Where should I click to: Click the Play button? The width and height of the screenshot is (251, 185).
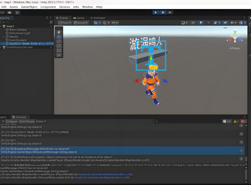pos(156,13)
